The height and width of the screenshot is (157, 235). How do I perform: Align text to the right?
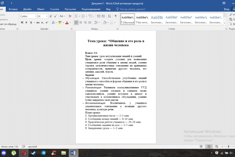pos(85,23)
